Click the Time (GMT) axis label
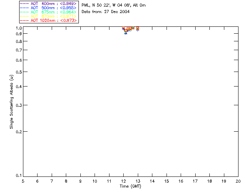 (130, 186)
